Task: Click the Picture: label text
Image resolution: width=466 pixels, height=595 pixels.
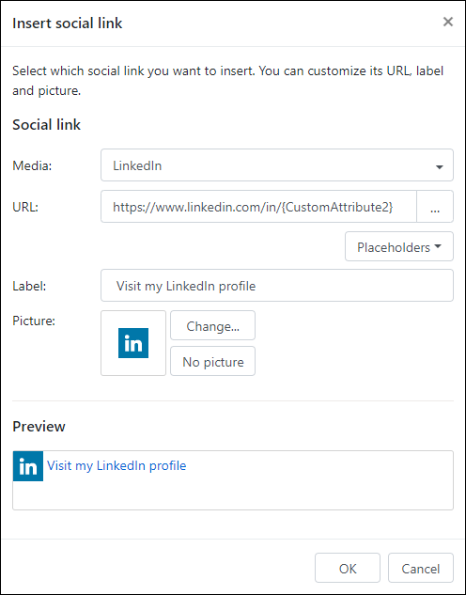Action: (34, 321)
